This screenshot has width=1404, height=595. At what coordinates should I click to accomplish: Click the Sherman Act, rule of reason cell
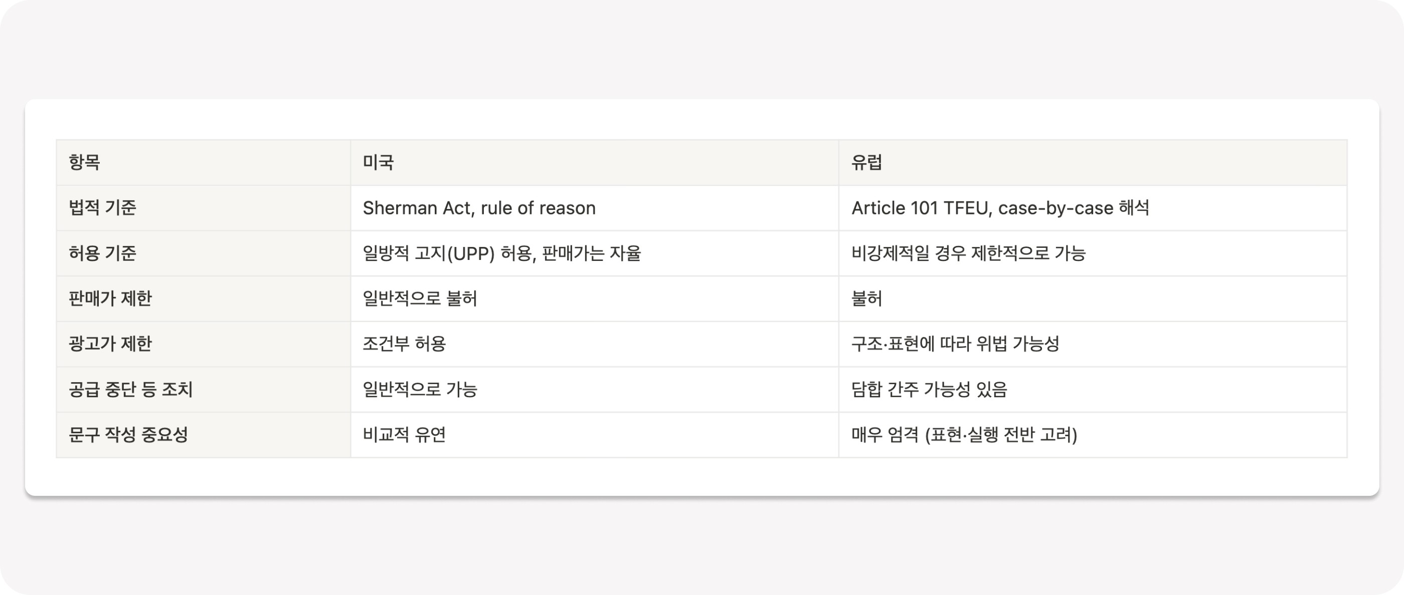[595, 208]
